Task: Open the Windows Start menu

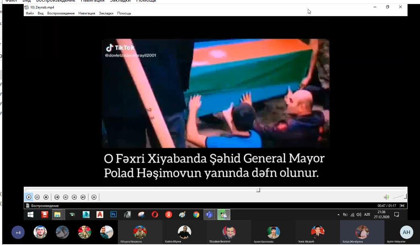Action: [31, 215]
